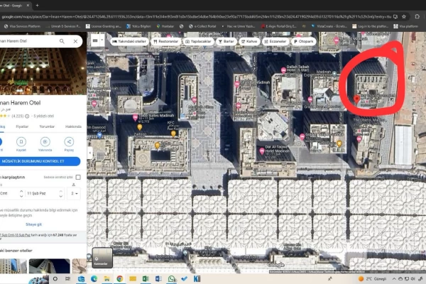This screenshot has height=284, width=426.
Task: Follow the Siteye git link
Action: (x=33, y=224)
